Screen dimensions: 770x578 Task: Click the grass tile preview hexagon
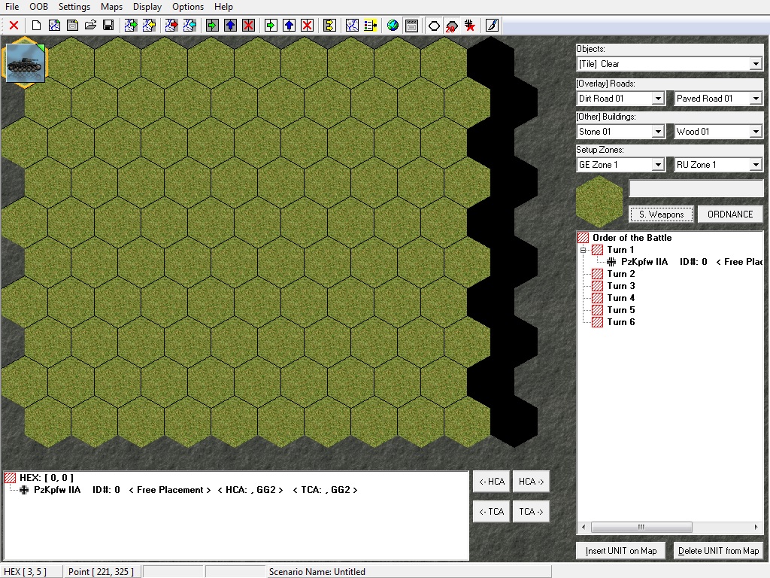[599, 202]
